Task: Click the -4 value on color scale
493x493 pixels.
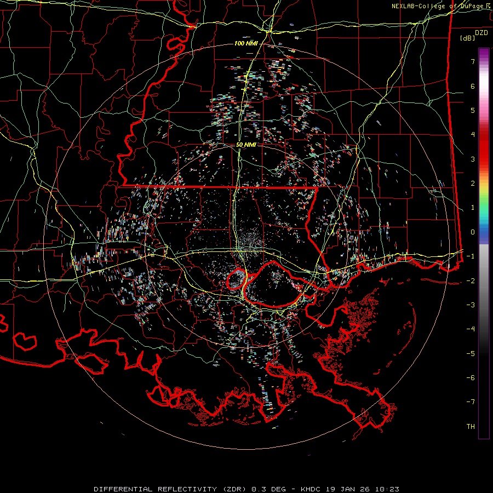Action: point(471,329)
